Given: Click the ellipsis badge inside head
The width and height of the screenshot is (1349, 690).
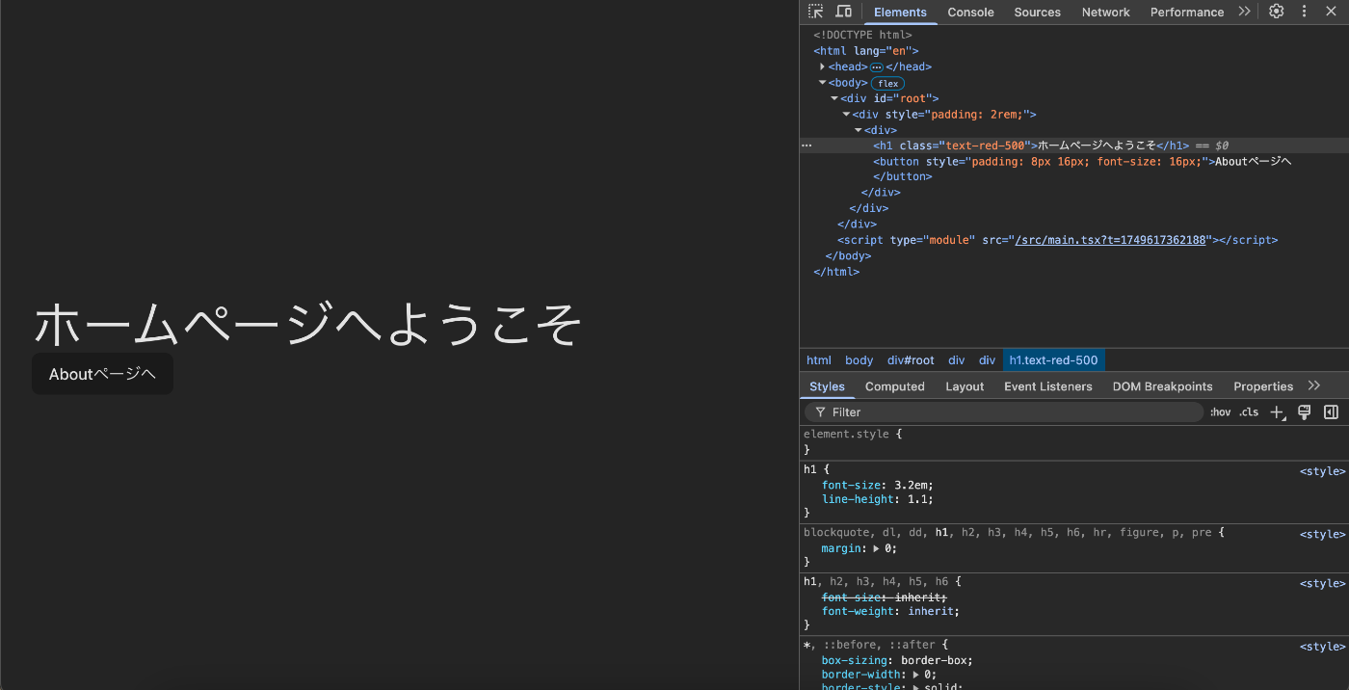Looking at the screenshot, I should click(x=876, y=67).
